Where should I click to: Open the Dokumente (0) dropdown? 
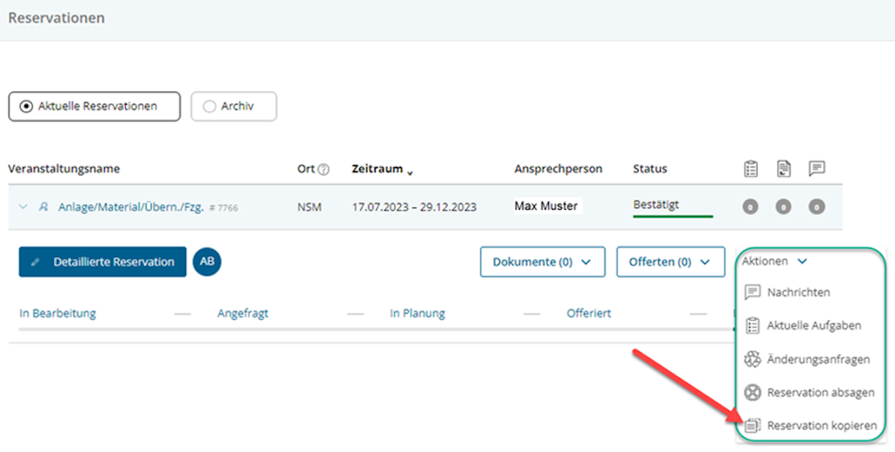542,261
